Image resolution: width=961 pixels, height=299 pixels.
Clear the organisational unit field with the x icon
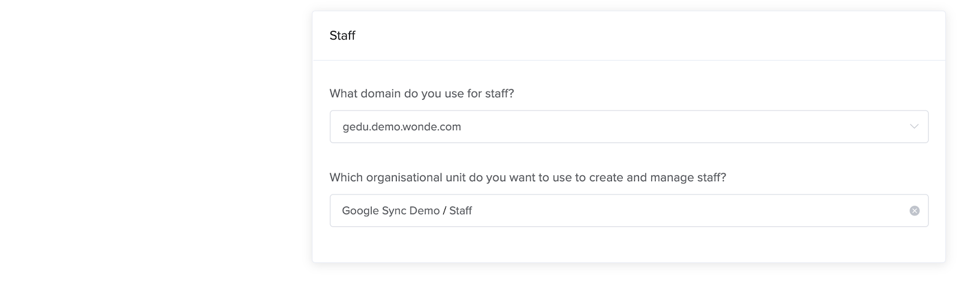tap(914, 211)
